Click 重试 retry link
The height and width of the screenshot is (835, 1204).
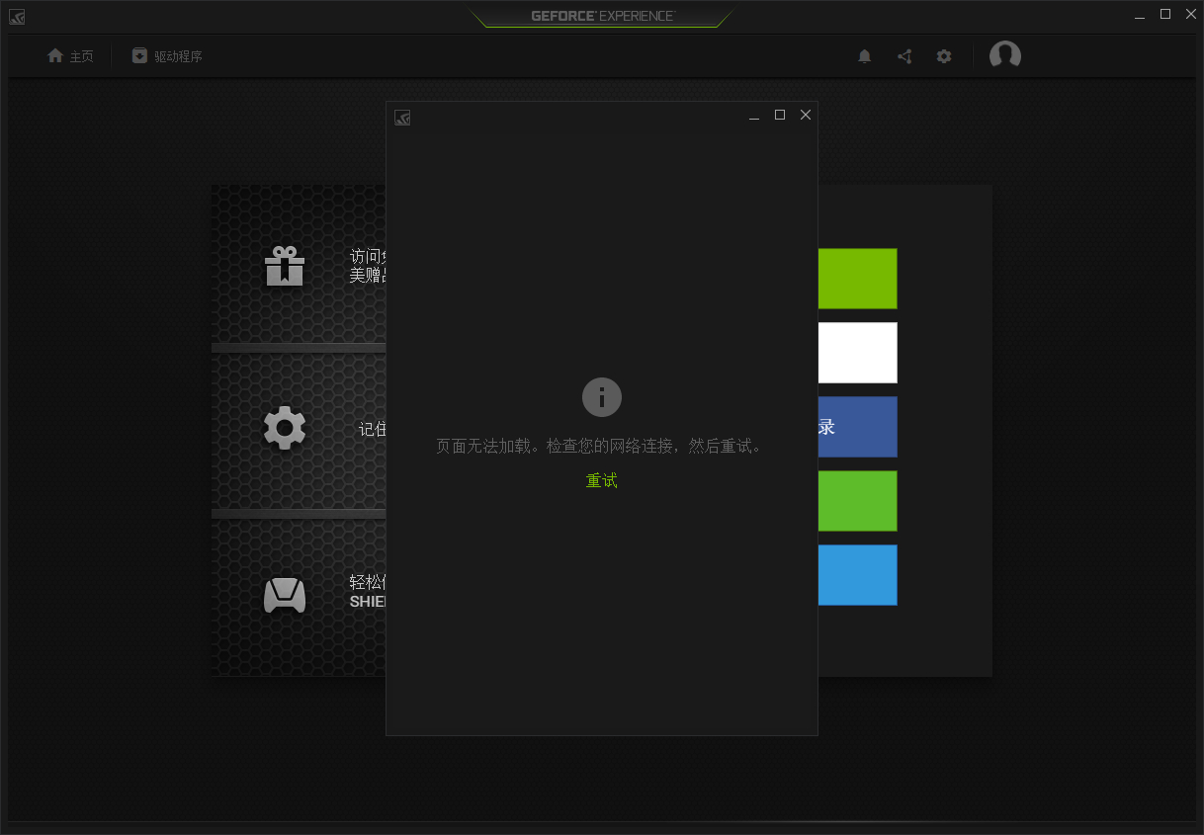(602, 480)
